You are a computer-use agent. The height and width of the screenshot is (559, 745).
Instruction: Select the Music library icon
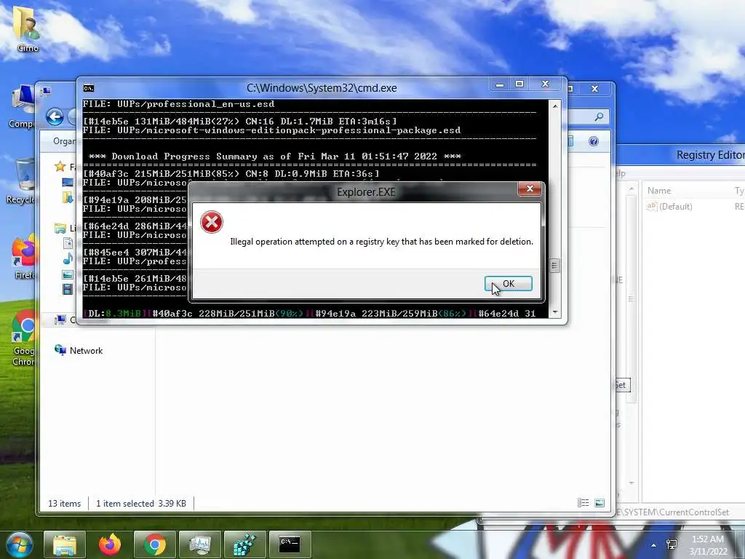pyautogui.click(x=68, y=258)
